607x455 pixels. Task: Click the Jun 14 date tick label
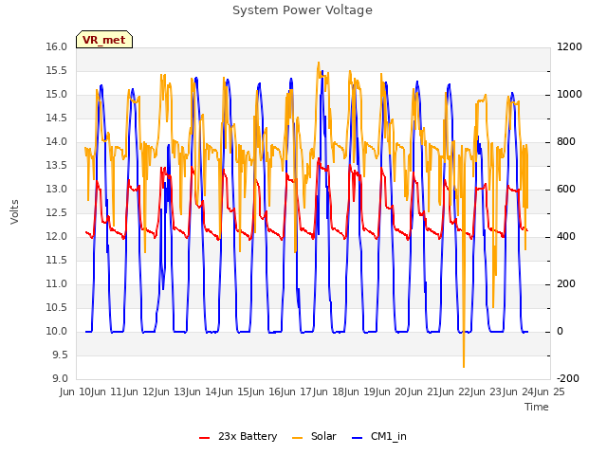(203, 391)
